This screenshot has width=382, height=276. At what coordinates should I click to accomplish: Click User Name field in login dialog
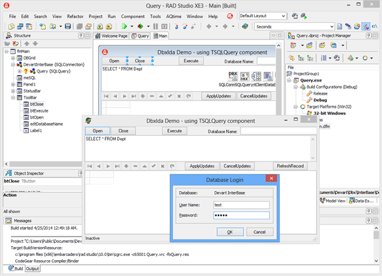[242, 205]
